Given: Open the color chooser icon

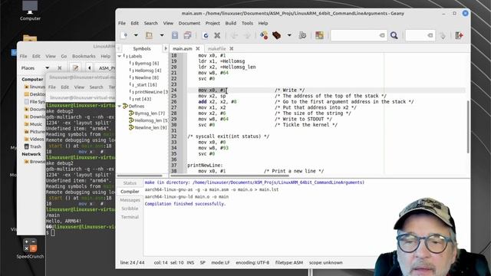Looking at the screenshot, I should (319, 35).
